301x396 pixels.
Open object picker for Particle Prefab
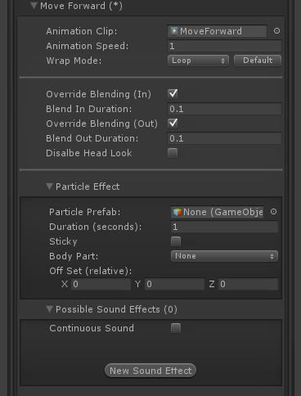[273, 212]
